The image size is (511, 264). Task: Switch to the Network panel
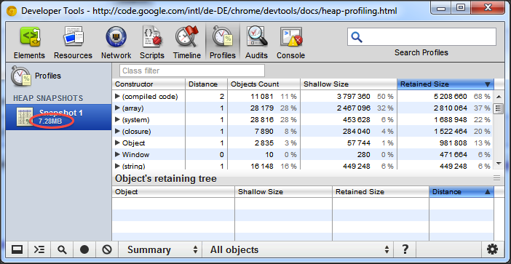(x=116, y=42)
